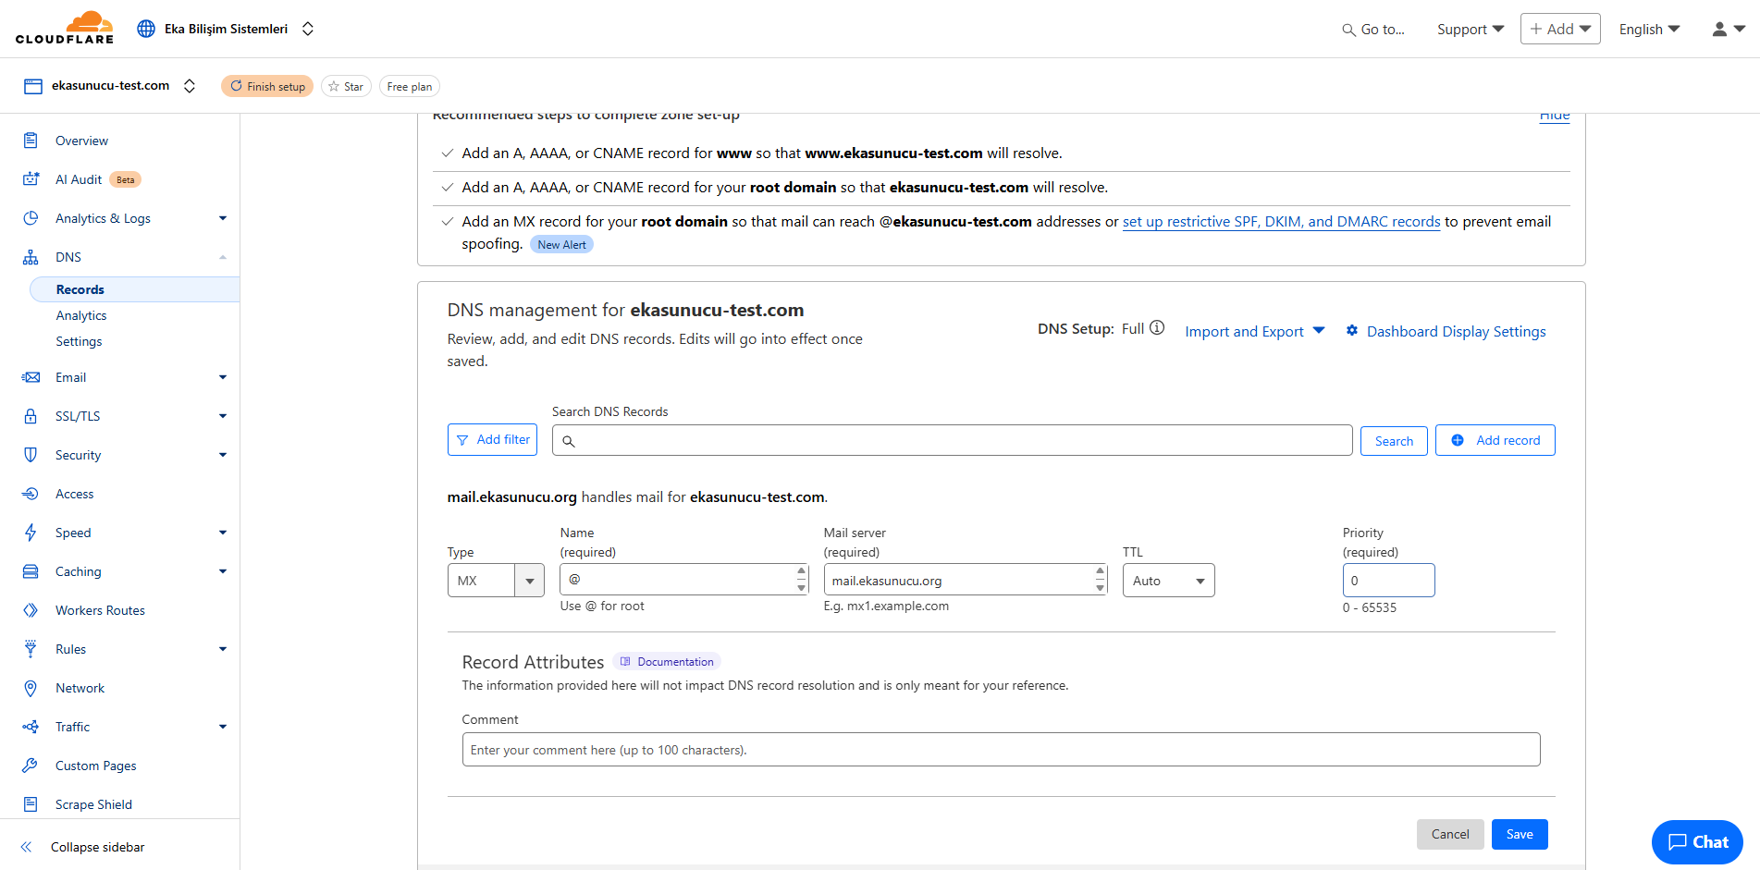Click the Network location pin icon
Viewport: 1760px width, 870px height.
31,688
